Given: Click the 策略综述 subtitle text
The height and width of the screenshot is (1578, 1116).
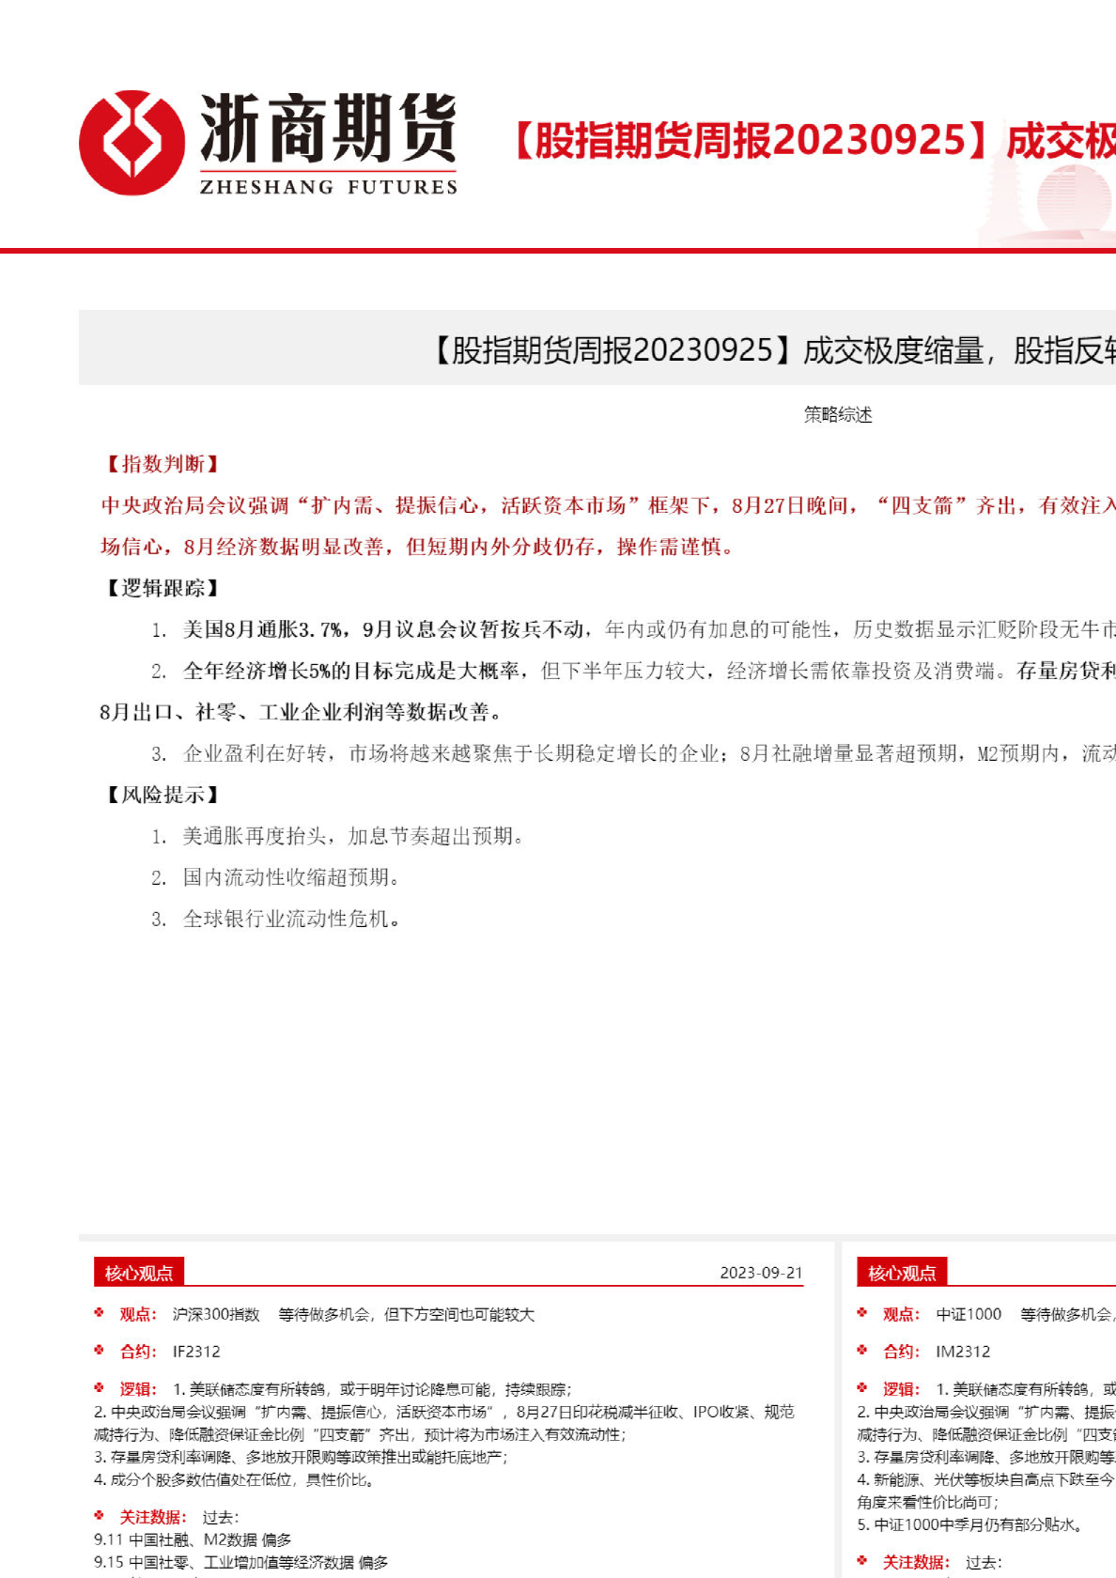Looking at the screenshot, I should (x=838, y=414).
